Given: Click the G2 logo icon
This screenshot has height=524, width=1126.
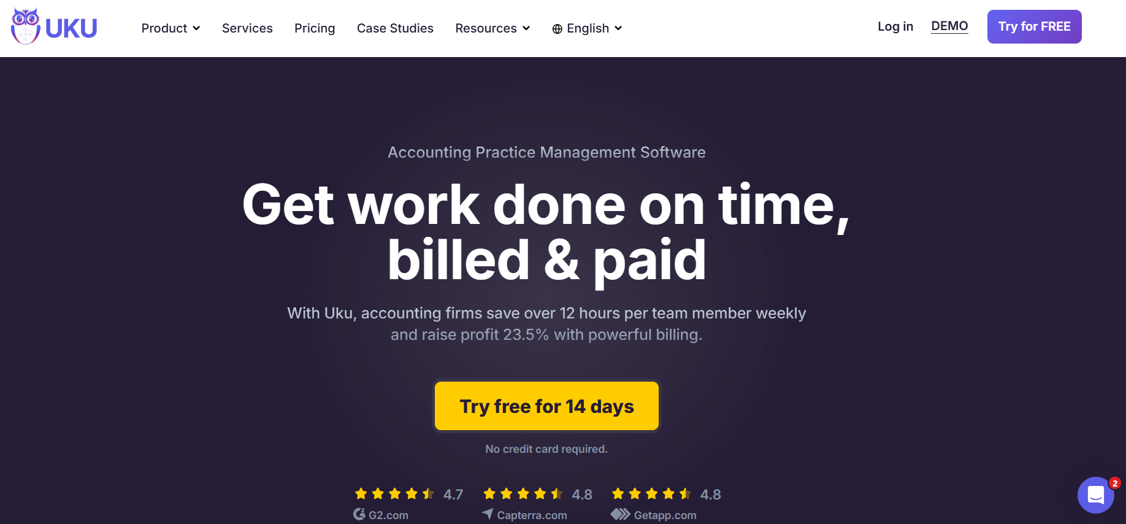Looking at the screenshot, I should (x=359, y=514).
